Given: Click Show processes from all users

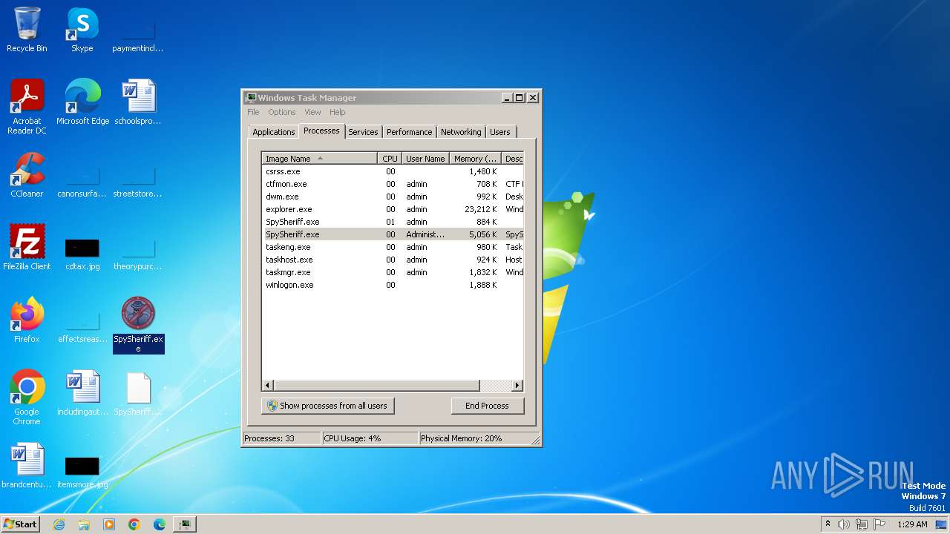Looking at the screenshot, I should (328, 406).
